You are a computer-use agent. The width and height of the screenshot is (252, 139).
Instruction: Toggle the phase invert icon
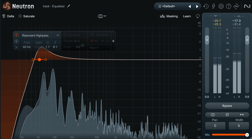click(227, 115)
